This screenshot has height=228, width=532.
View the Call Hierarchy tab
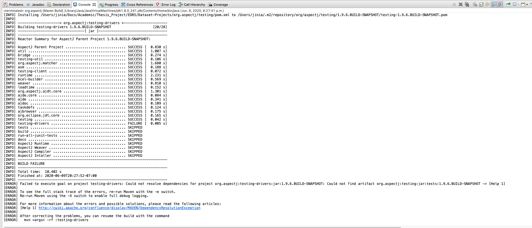[x=191, y=5]
